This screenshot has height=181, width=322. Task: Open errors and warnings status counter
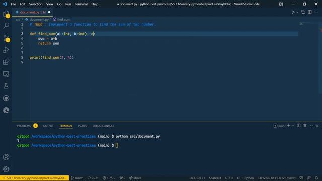[109, 178]
